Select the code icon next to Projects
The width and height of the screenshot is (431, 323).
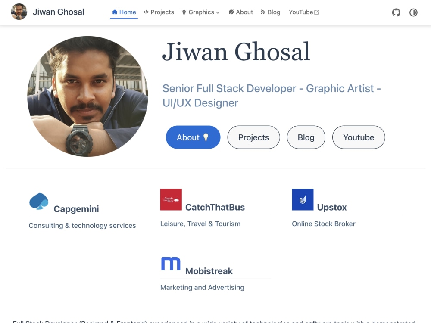point(146,12)
